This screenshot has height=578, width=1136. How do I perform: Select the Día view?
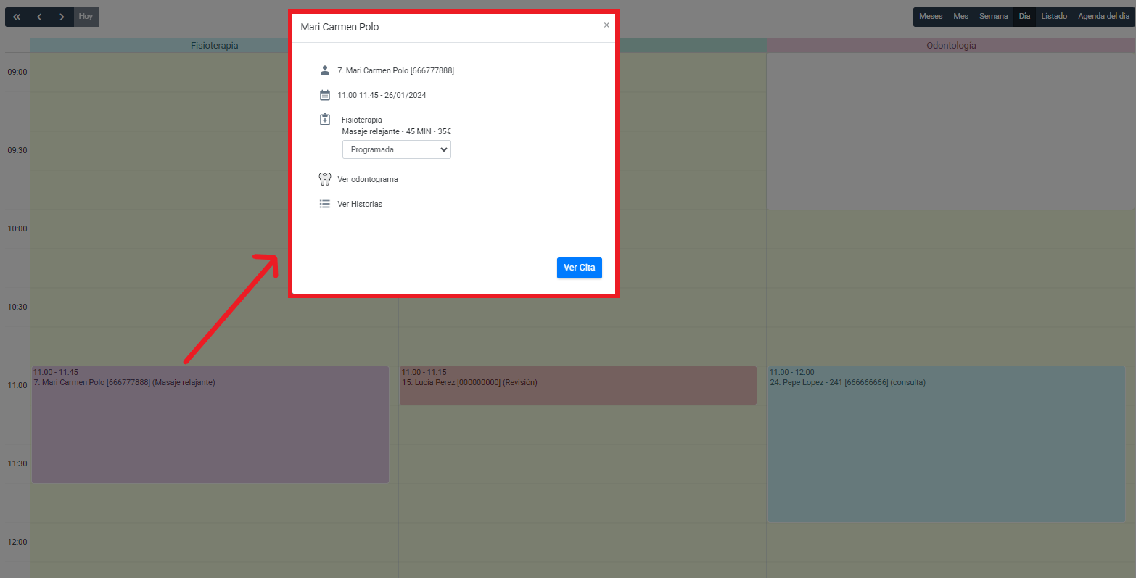[1024, 17]
